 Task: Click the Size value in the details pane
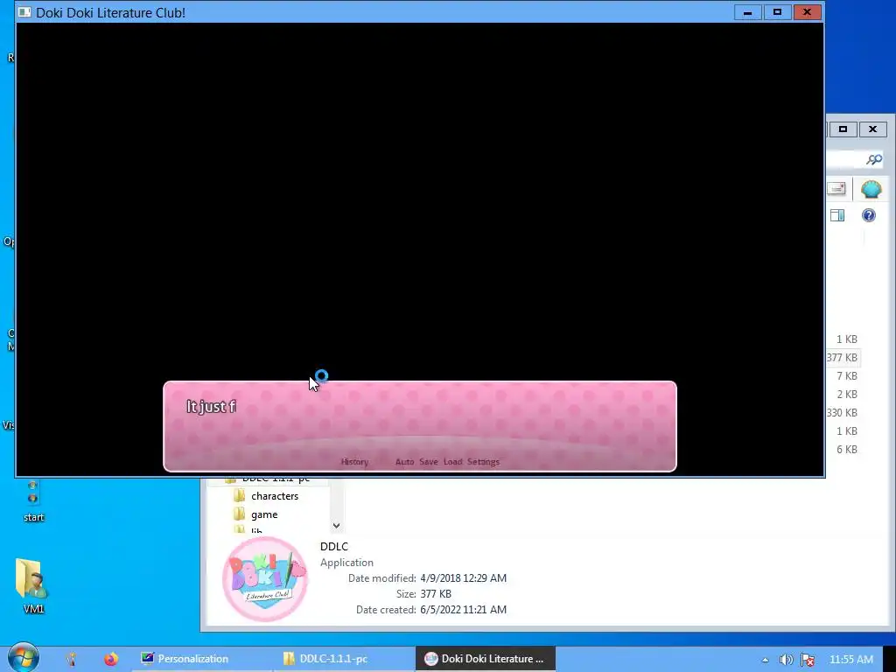tap(436, 594)
